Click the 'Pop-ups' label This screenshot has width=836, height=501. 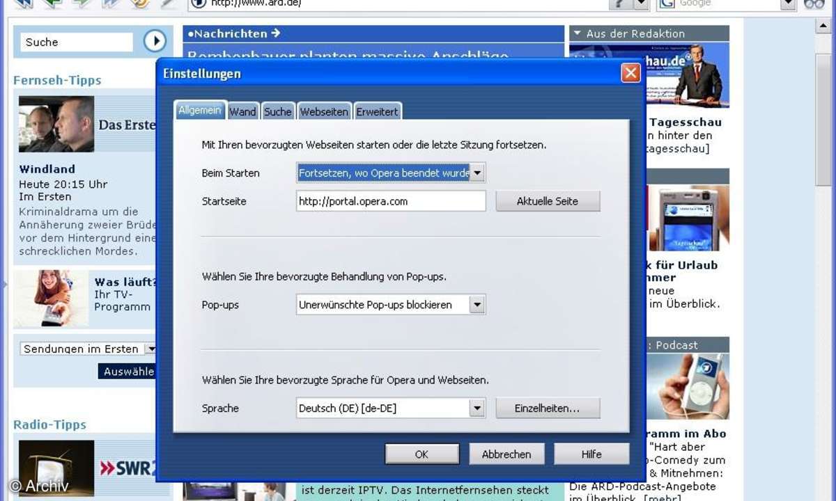[x=220, y=305]
